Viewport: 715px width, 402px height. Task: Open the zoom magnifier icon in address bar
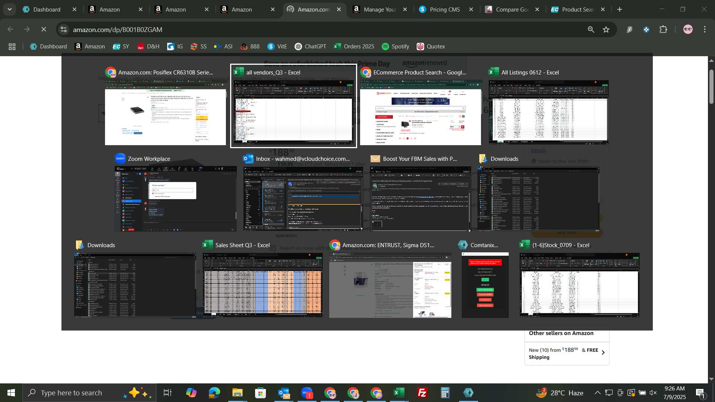(x=591, y=29)
